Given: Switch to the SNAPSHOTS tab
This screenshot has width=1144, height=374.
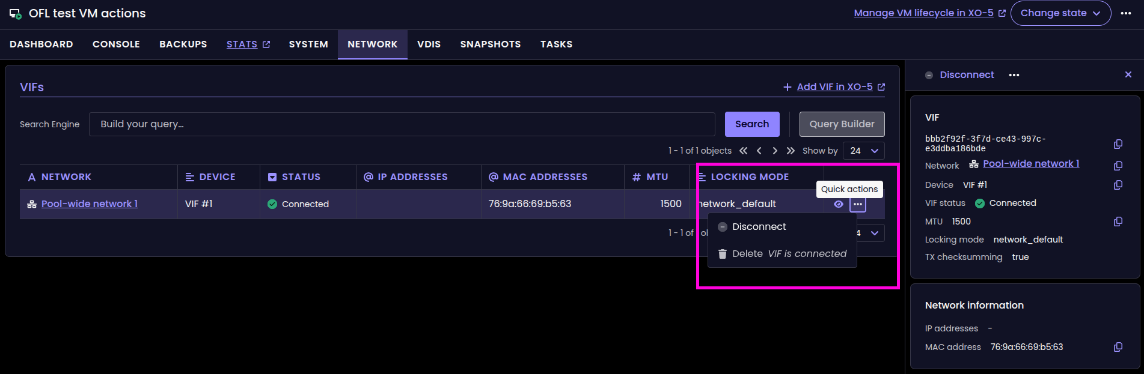Looking at the screenshot, I should click(490, 44).
